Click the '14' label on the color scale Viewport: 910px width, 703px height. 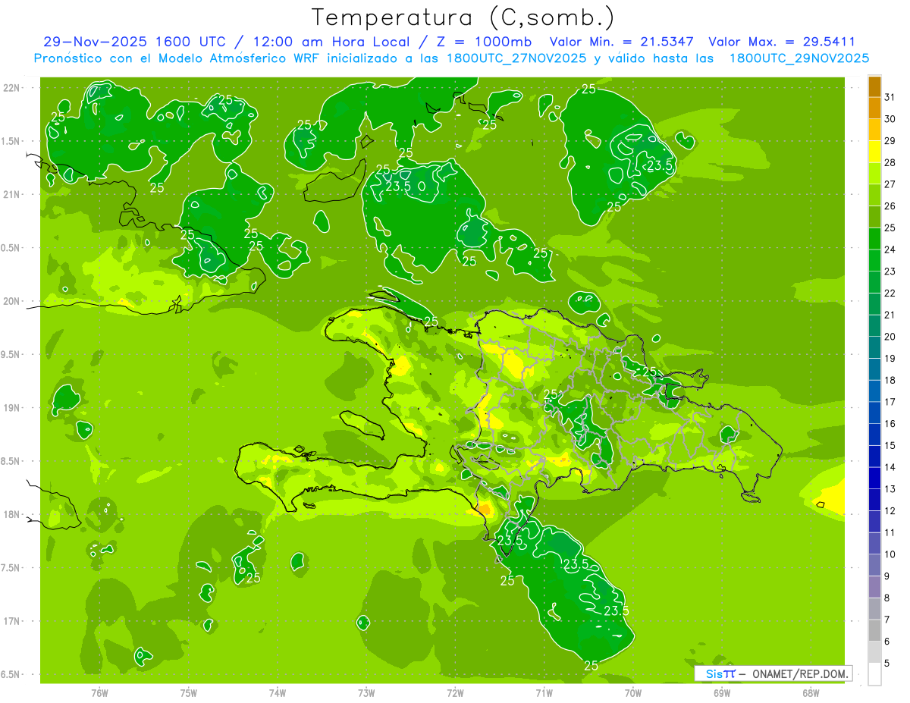pos(890,467)
